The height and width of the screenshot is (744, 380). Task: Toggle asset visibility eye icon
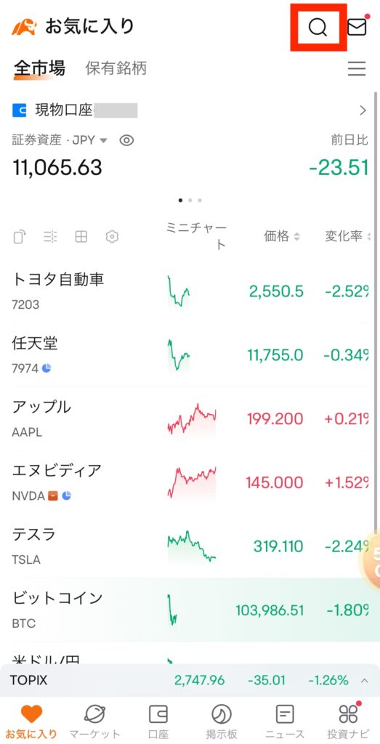coord(126,140)
